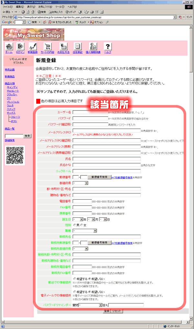Click the postal code search button for 勤務先郵便番号
The height and width of the screenshot is (329, 194).
pyautogui.click(x=99, y=242)
